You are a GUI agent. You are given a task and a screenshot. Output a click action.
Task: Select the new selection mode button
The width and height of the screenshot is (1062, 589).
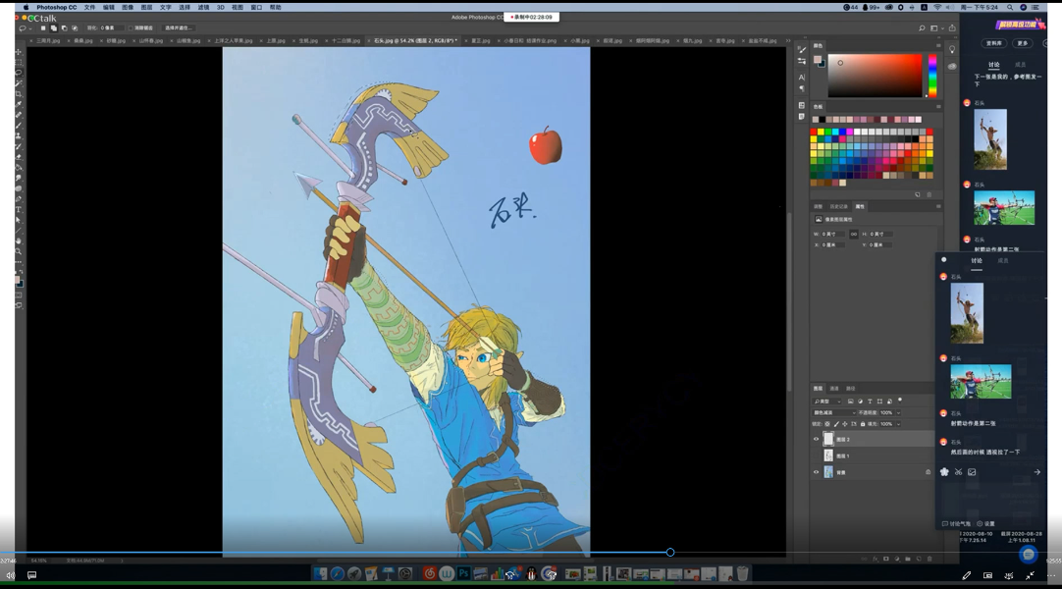43,28
